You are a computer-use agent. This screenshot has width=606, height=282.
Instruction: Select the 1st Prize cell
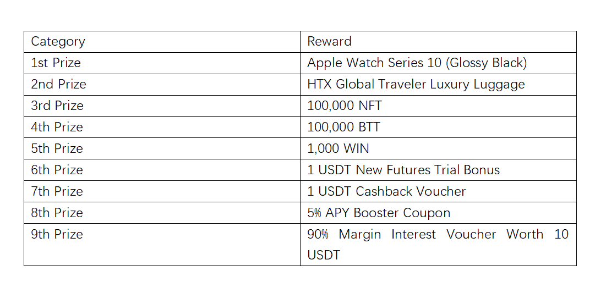pos(56,63)
